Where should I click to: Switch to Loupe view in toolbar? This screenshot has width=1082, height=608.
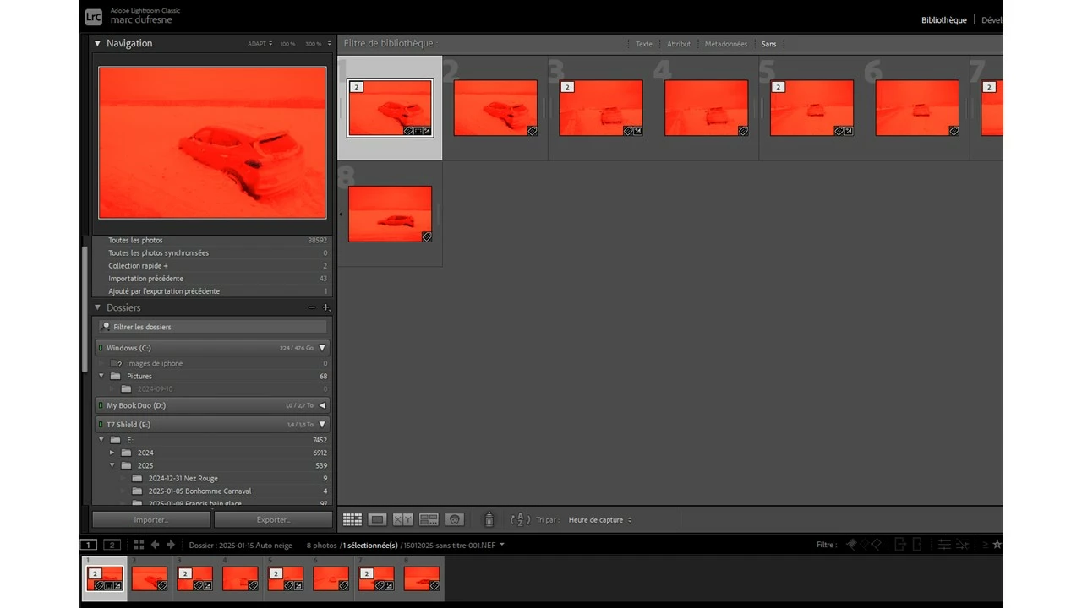coord(378,519)
